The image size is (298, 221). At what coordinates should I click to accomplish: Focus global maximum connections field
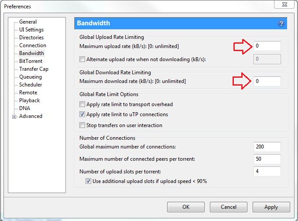pyautogui.click(x=267, y=147)
